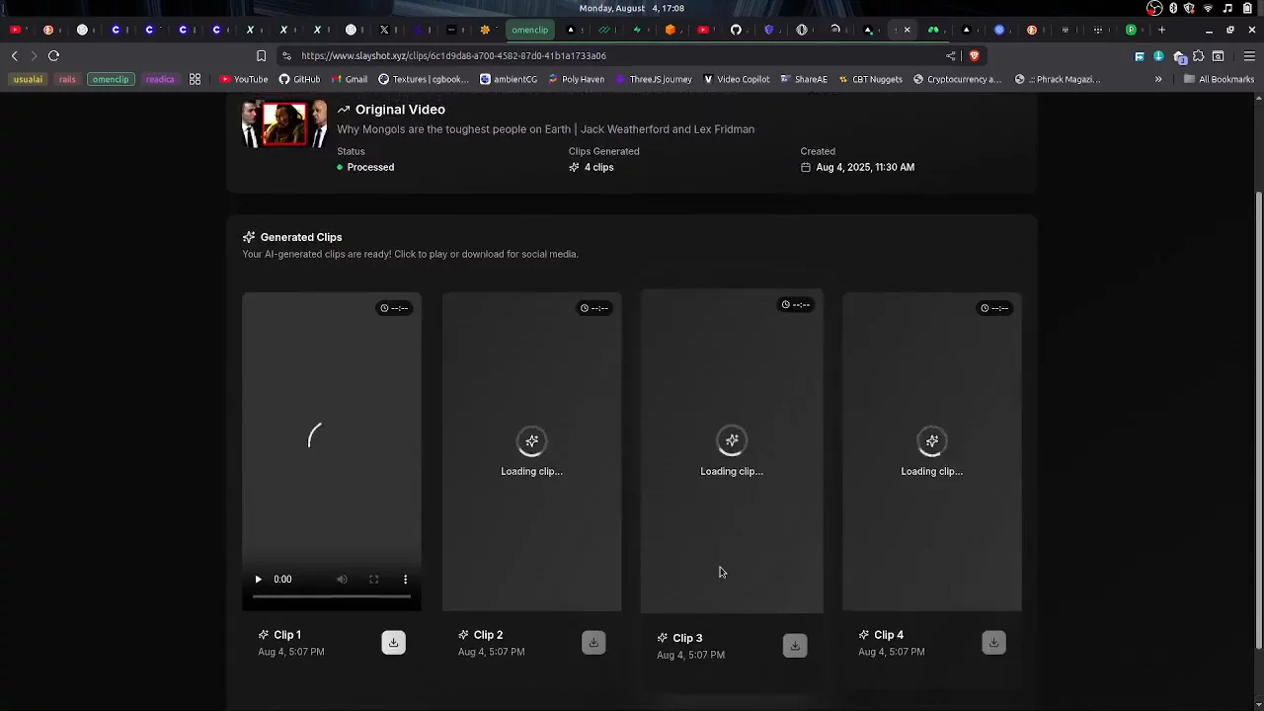Click the Clip 1 video progress bar
Screen dimensions: 1264x711
[x=332, y=596]
